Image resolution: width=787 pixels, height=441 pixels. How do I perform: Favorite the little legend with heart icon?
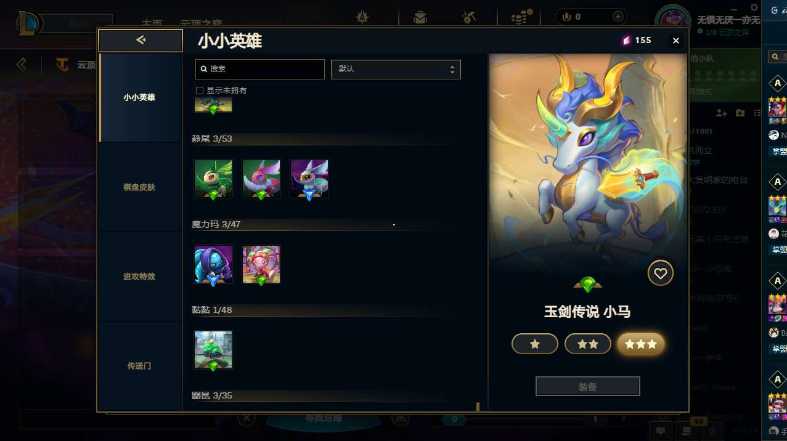point(661,273)
